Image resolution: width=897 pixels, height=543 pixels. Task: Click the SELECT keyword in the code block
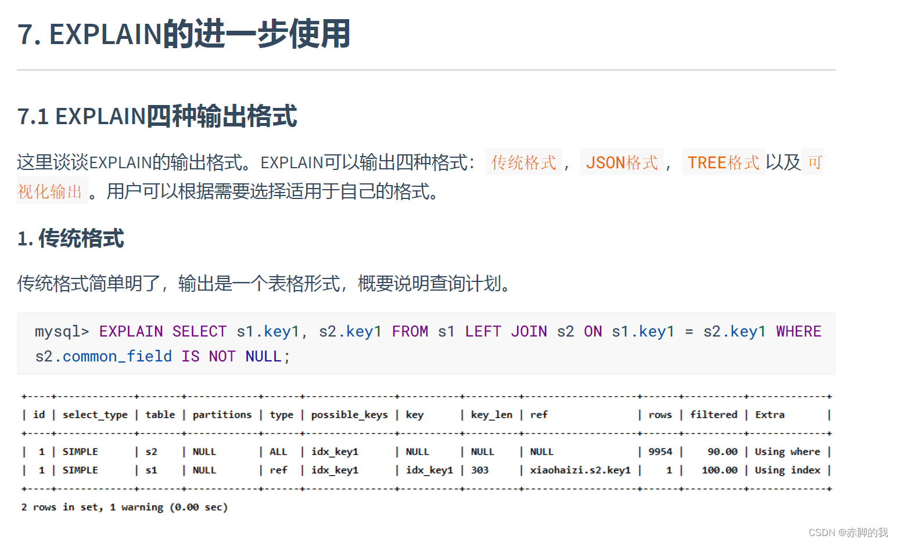click(199, 332)
